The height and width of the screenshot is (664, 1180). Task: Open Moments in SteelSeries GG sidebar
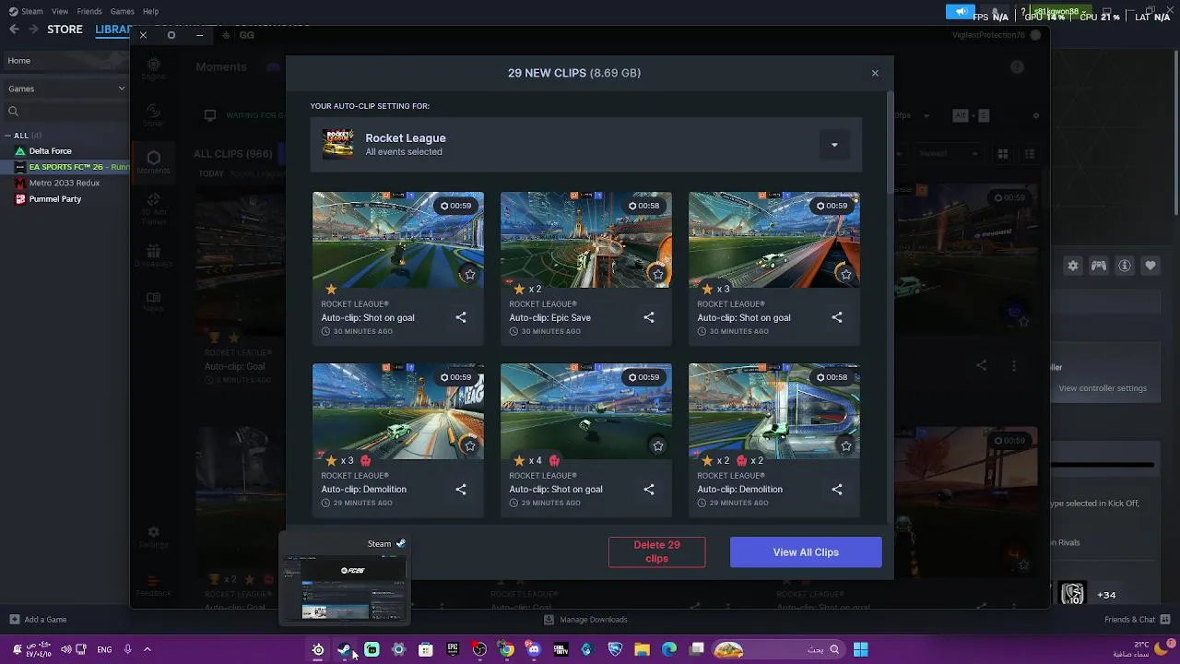[x=153, y=162]
